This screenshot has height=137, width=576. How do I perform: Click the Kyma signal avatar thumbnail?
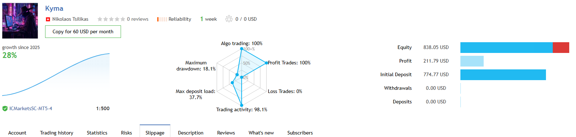point(20,21)
